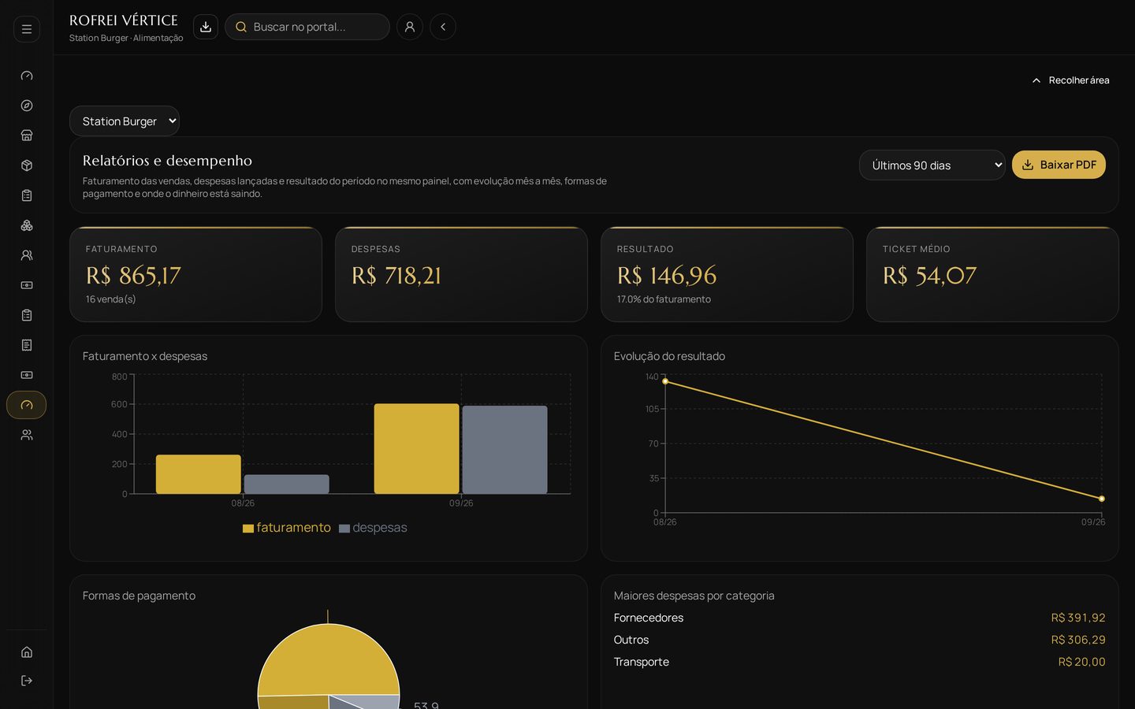Click the gauge icon just below the hamburger menu

(x=27, y=76)
